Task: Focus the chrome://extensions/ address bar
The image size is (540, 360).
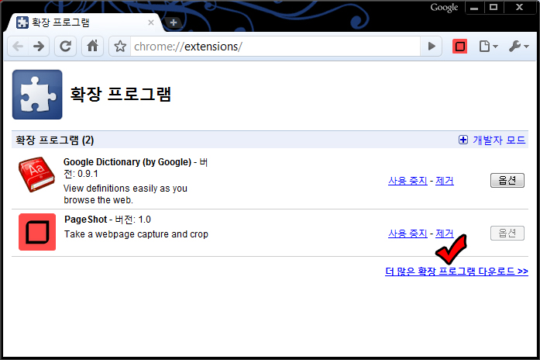Action: click(x=275, y=47)
